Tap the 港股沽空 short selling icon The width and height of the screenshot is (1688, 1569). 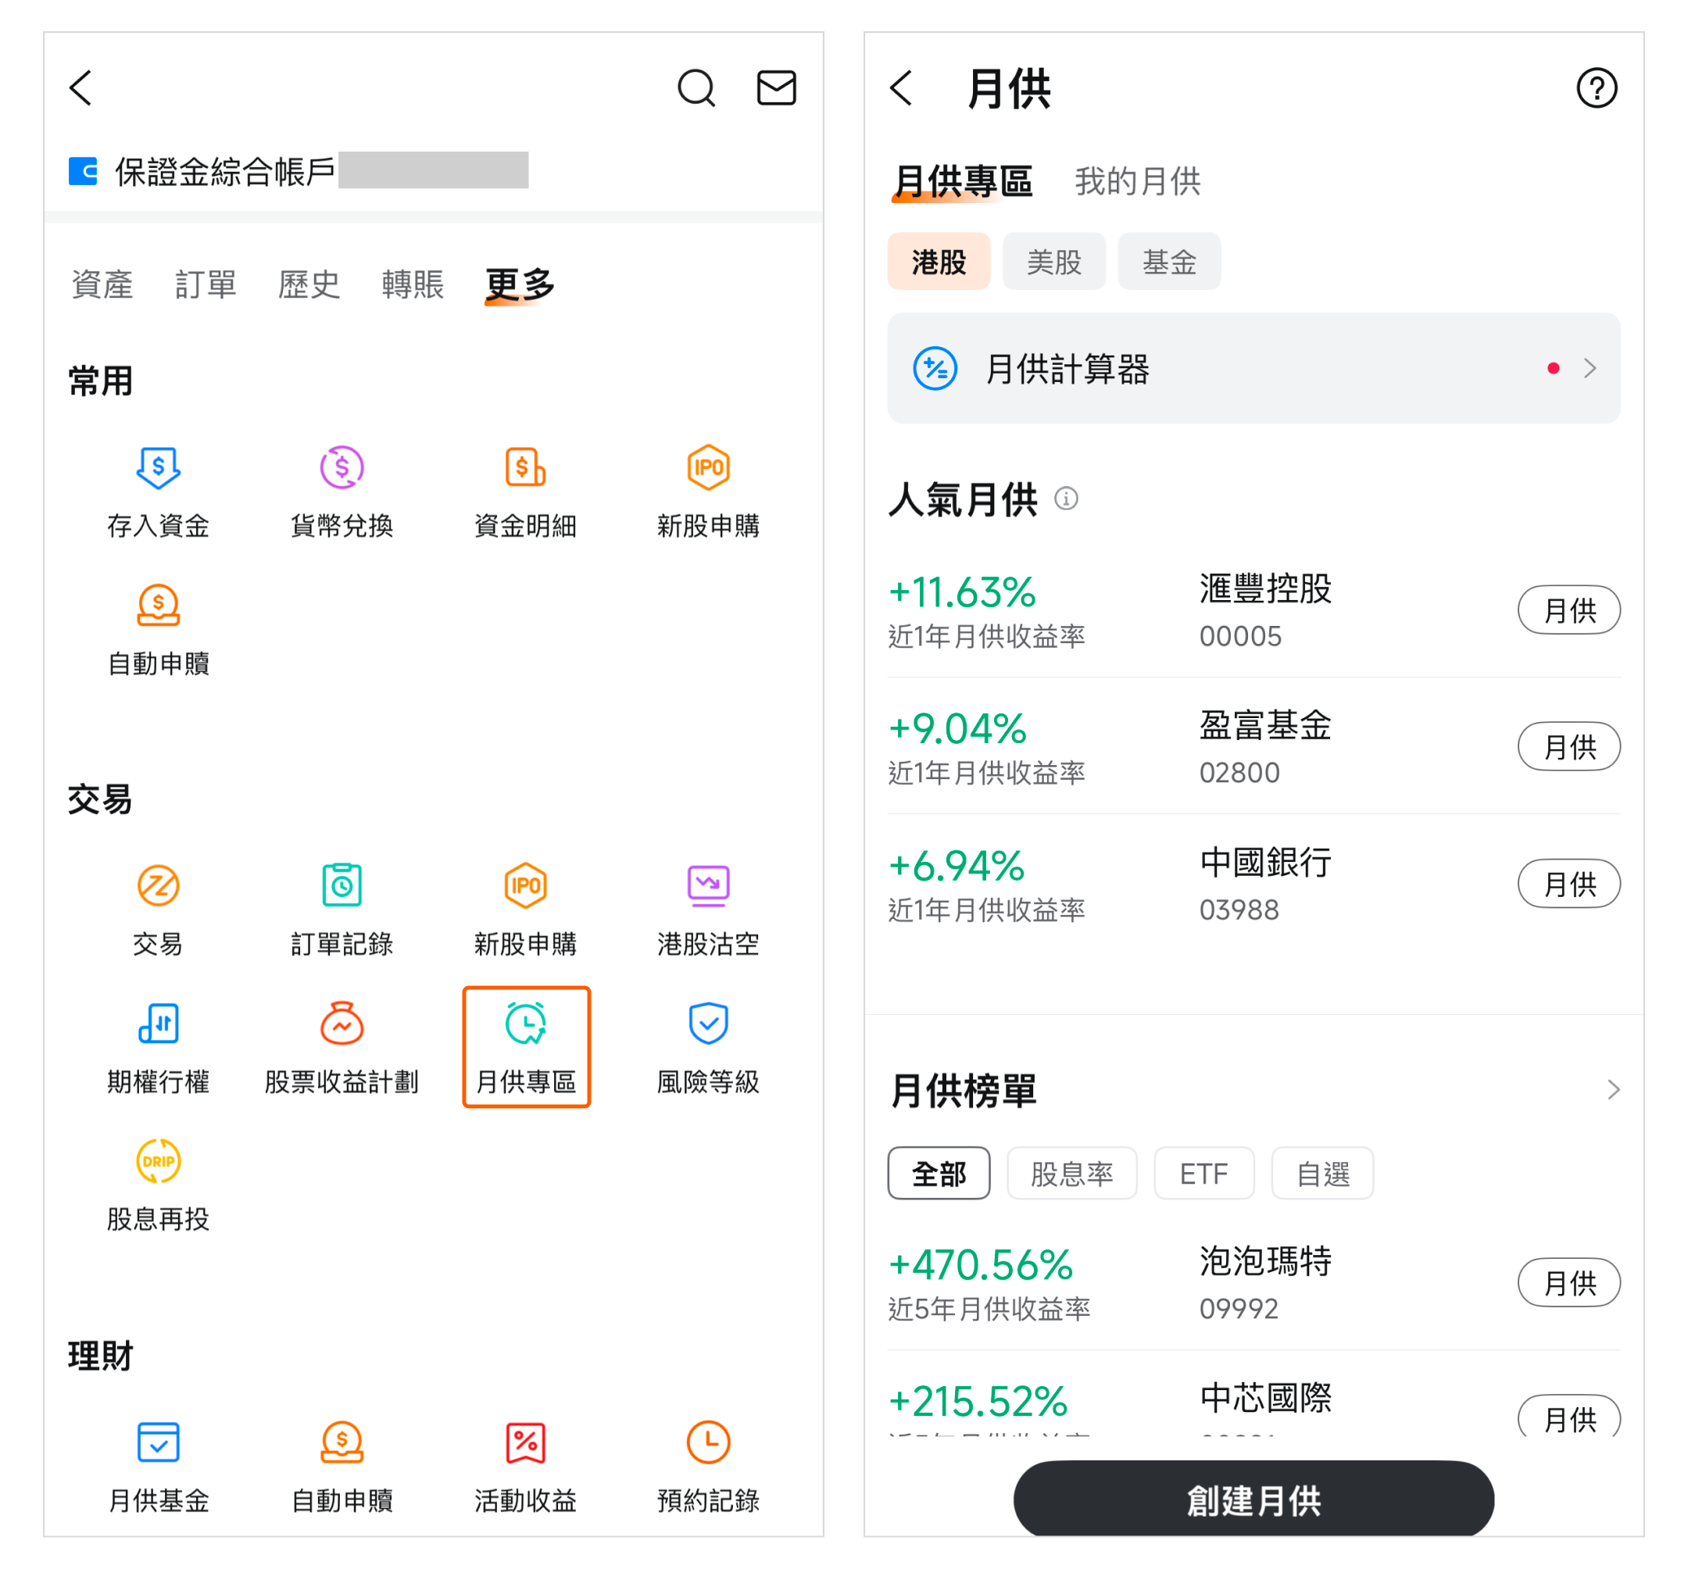tap(708, 885)
